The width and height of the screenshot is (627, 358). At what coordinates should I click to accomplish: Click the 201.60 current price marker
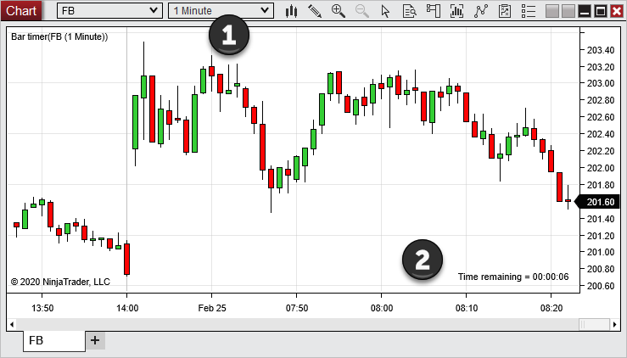coord(600,202)
